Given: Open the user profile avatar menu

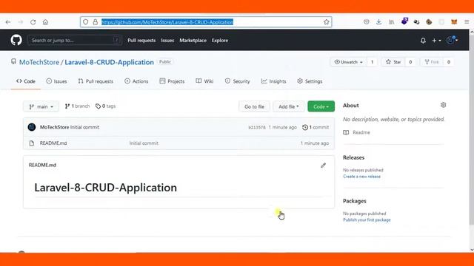Looking at the screenshot, I should (x=453, y=40).
